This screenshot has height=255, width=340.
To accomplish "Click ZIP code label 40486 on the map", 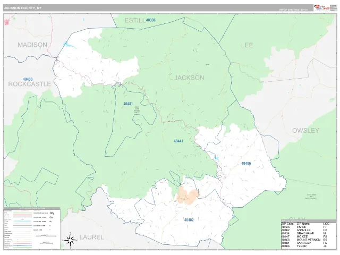I will coord(246,164).
